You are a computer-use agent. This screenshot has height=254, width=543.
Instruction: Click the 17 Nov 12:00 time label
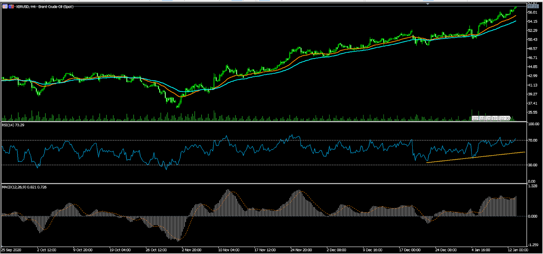tap(265, 250)
